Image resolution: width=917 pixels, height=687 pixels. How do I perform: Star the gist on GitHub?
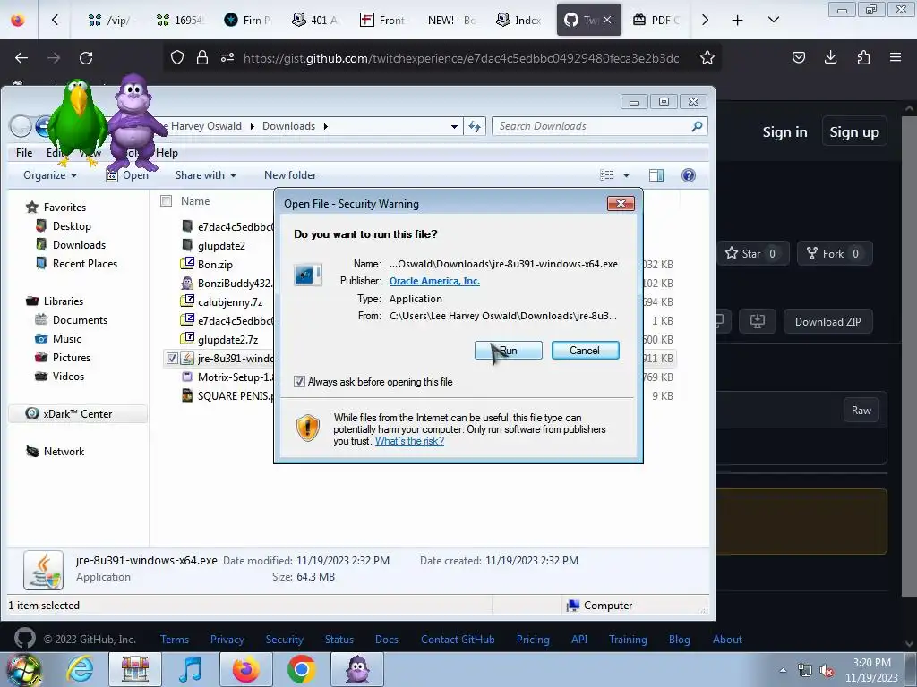(752, 253)
